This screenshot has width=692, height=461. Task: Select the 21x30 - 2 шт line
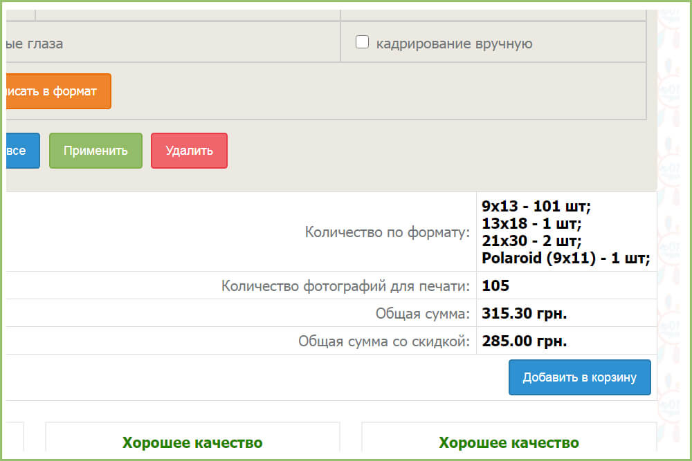(531, 241)
